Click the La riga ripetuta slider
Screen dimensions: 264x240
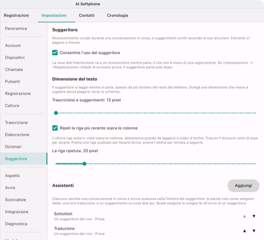[156, 164]
